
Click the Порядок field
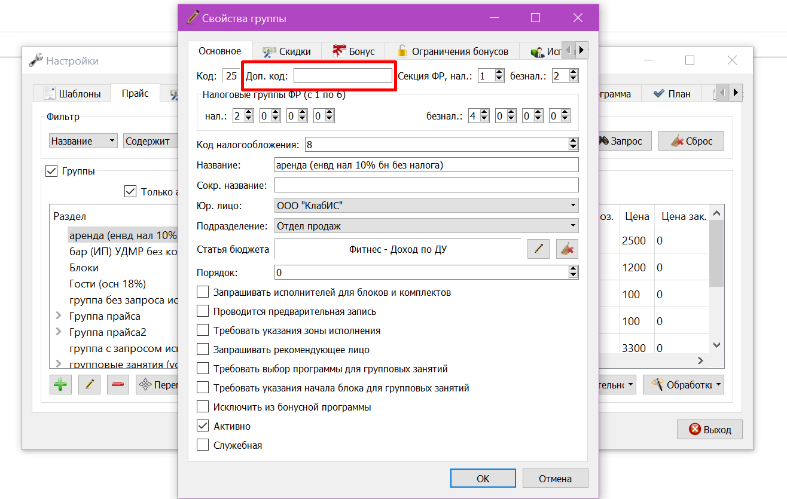coord(426,273)
